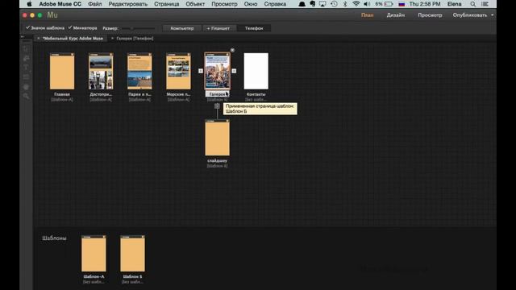
Task: Open the volume control in the menu bar
Action: [368, 4]
